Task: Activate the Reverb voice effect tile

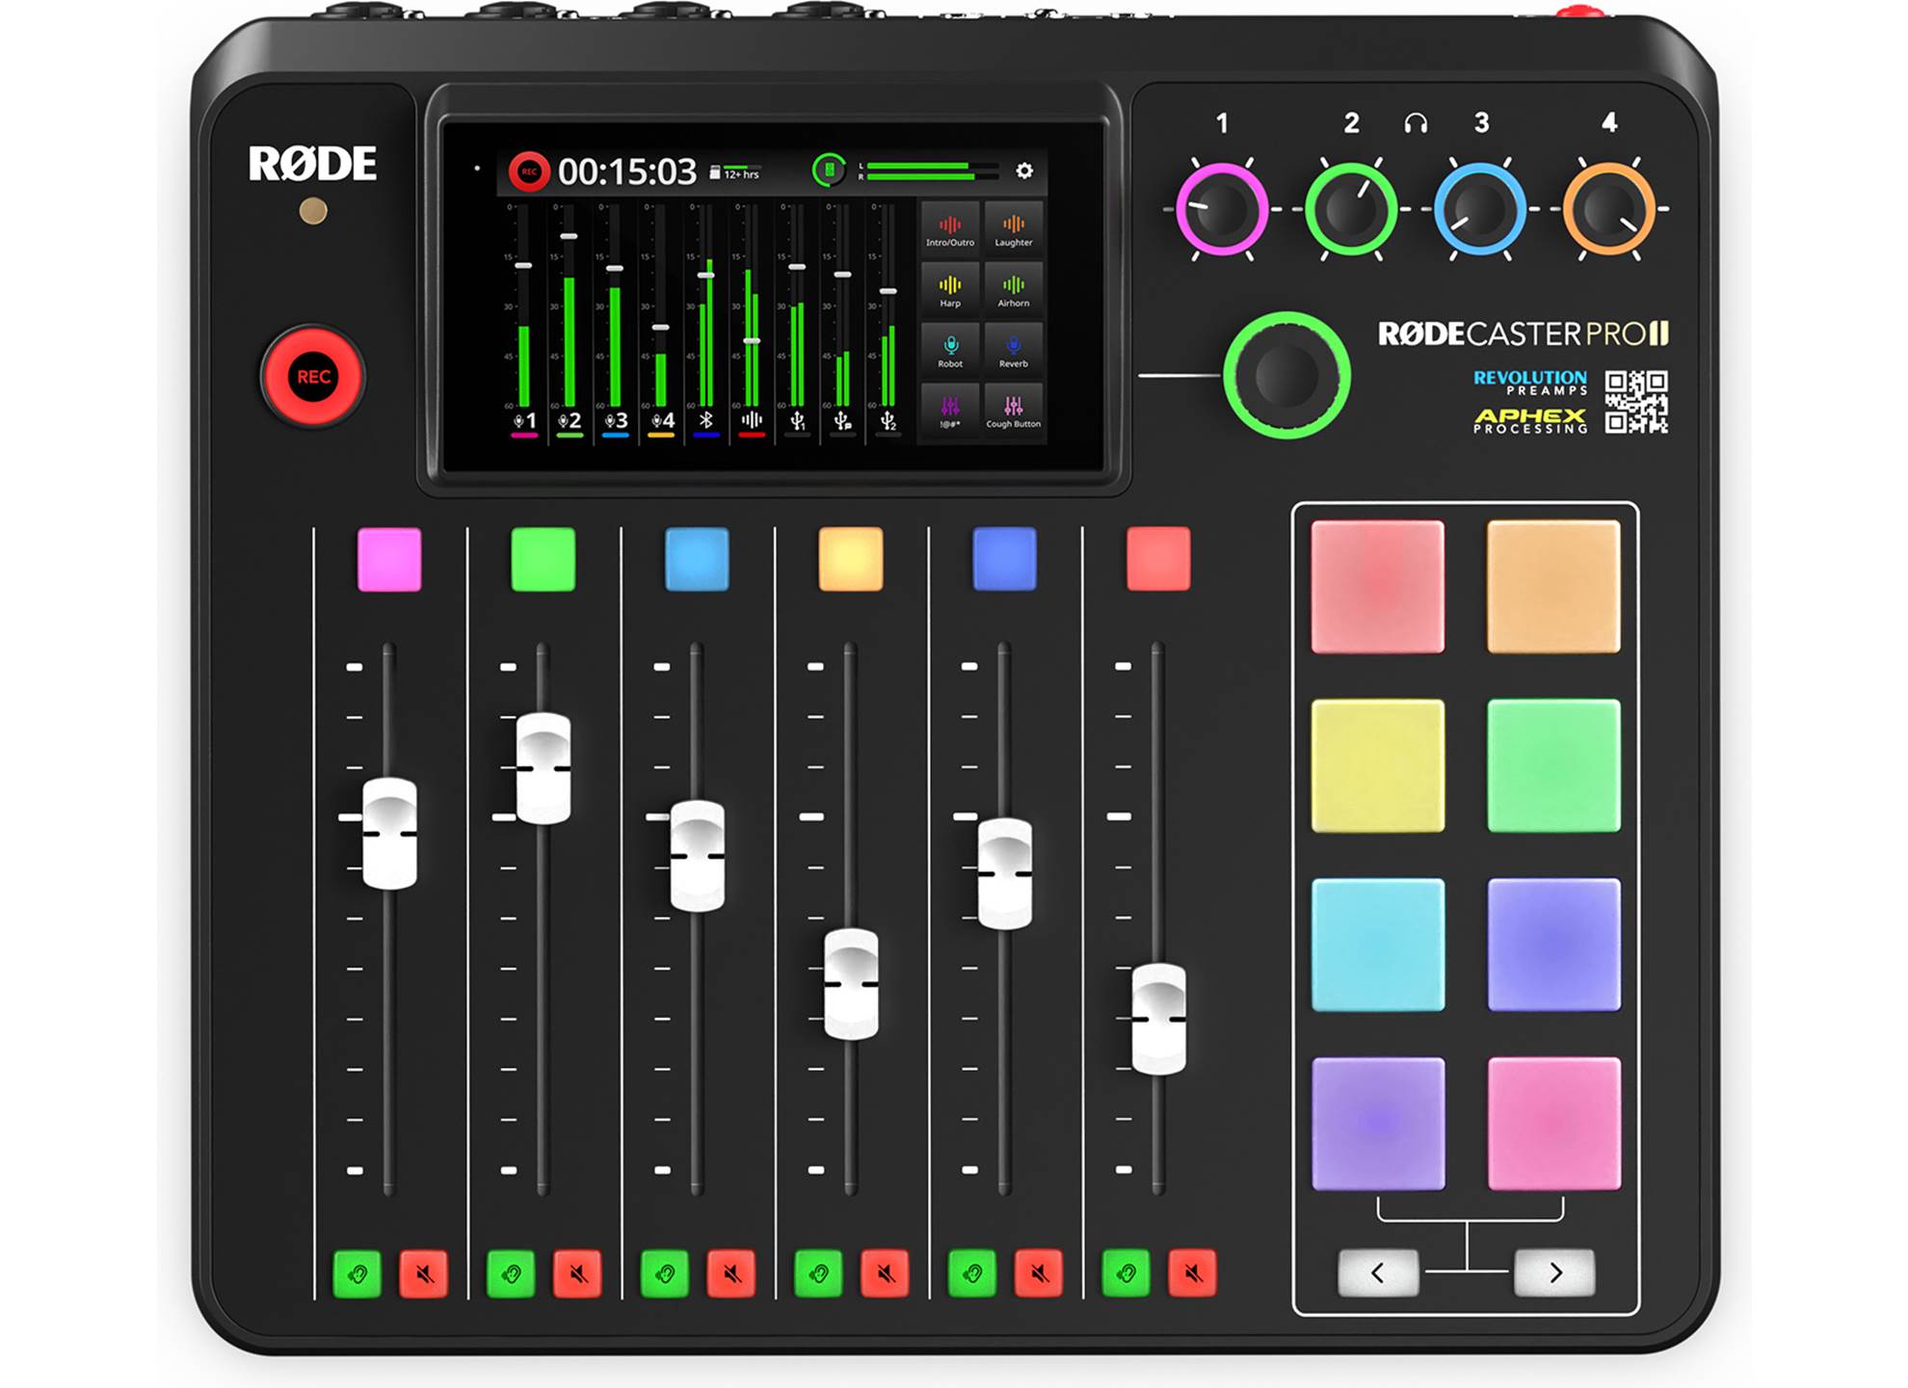Action: (1014, 351)
